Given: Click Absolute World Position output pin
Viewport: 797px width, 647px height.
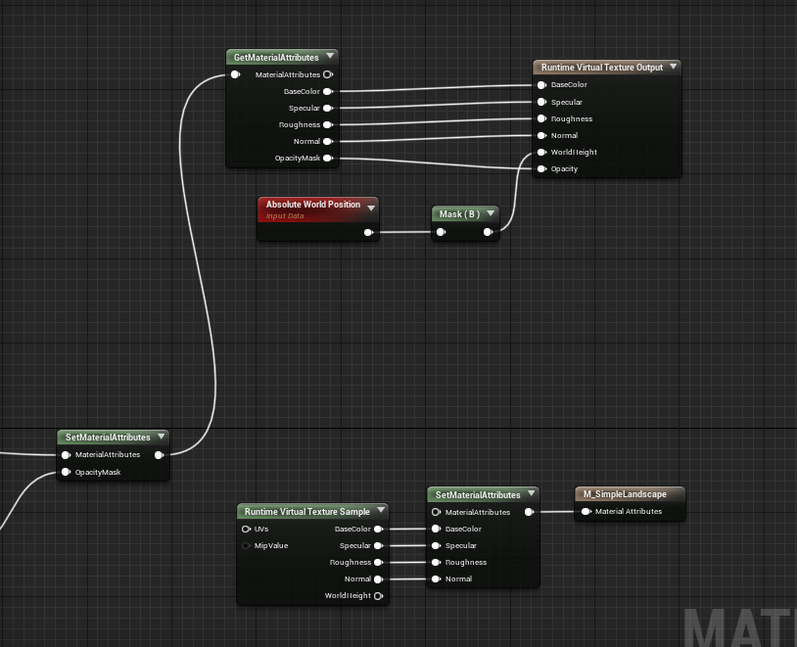Looking at the screenshot, I should tap(369, 232).
